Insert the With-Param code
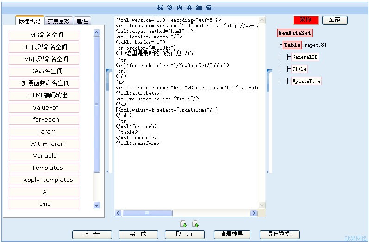This screenshot has width=369, height=242. 44,144
